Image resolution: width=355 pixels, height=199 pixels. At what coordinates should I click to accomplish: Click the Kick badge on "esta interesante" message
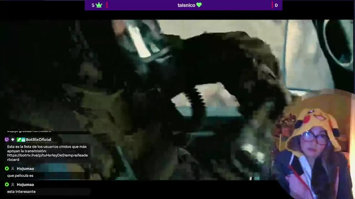click(x=7, y=185)
